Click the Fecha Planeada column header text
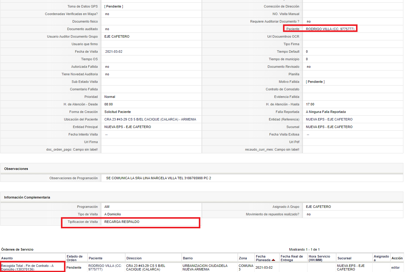The width and height of the screenshot is (407, 272). pos(263,258)
